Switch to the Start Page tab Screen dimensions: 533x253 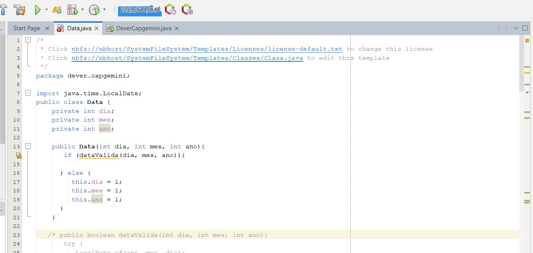(x=27, y=28)
